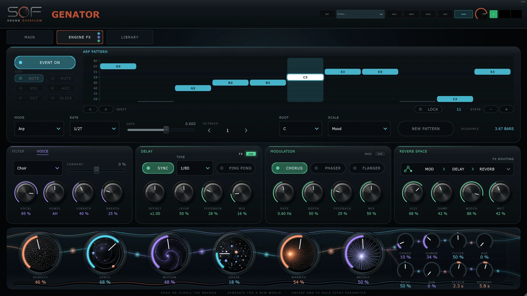
Task: Open the delay Time dropdown 1/8D
Action: [x=195, y=168]
